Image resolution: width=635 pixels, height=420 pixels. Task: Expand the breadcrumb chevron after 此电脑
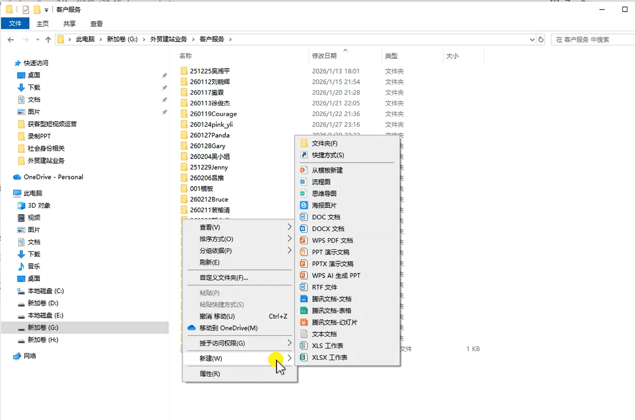coord(101,39)
